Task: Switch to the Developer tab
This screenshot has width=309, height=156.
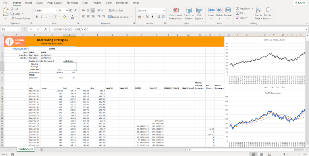Action: [x=122, y=3]
